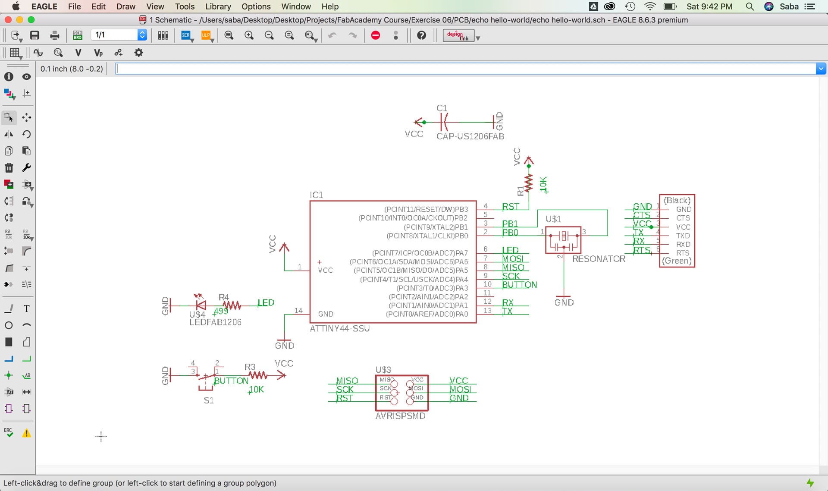This screenshot has height=491, width=828.
Task: Open the Options menu
Action: (x=256, y=6)
